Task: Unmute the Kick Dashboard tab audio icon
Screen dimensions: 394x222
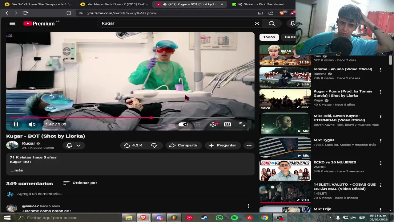Action: tap(240, 4)
